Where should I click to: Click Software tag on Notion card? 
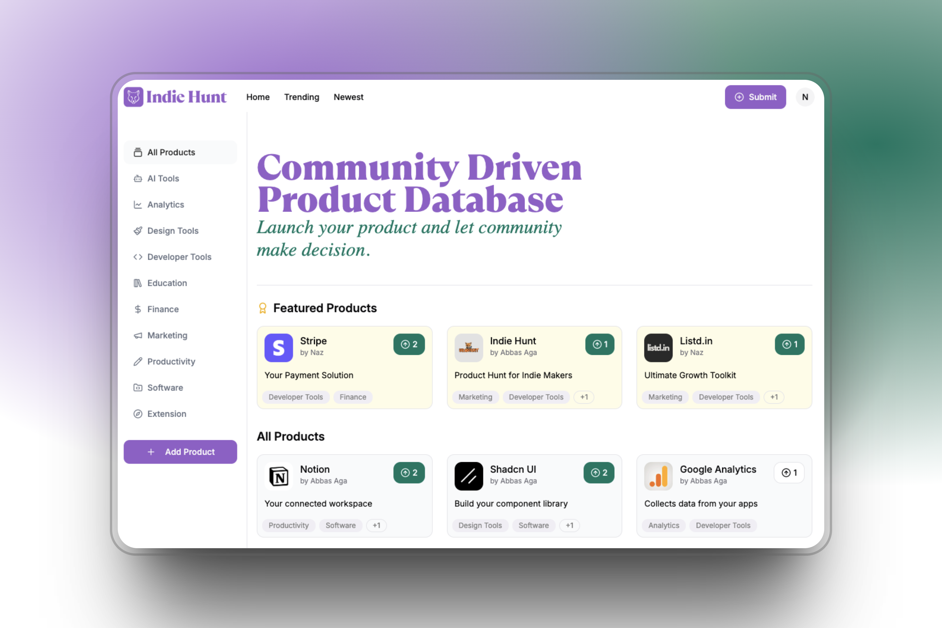click(340, 526)
